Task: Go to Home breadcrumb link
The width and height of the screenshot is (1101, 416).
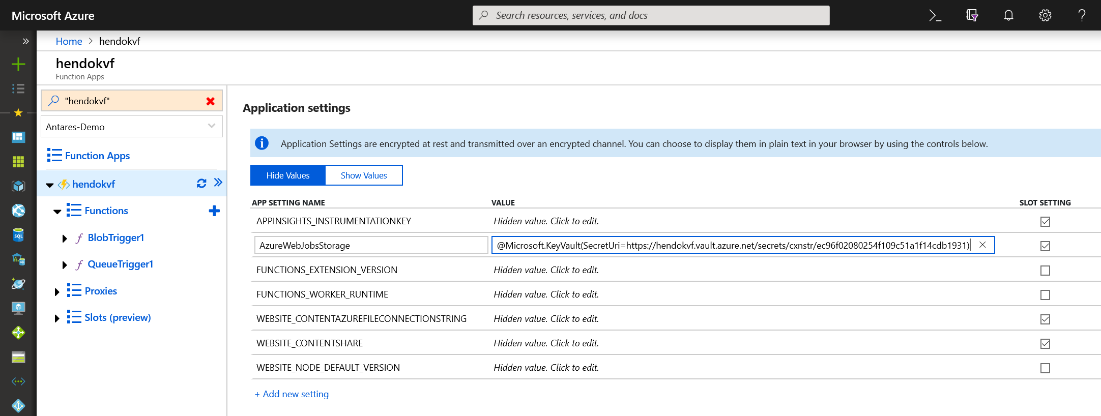Action: pyautogui.click(x=69, y=41)
